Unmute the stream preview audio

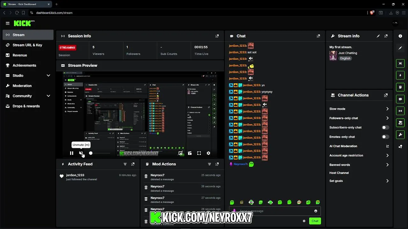pyautogui.click(x=81, y=153)
